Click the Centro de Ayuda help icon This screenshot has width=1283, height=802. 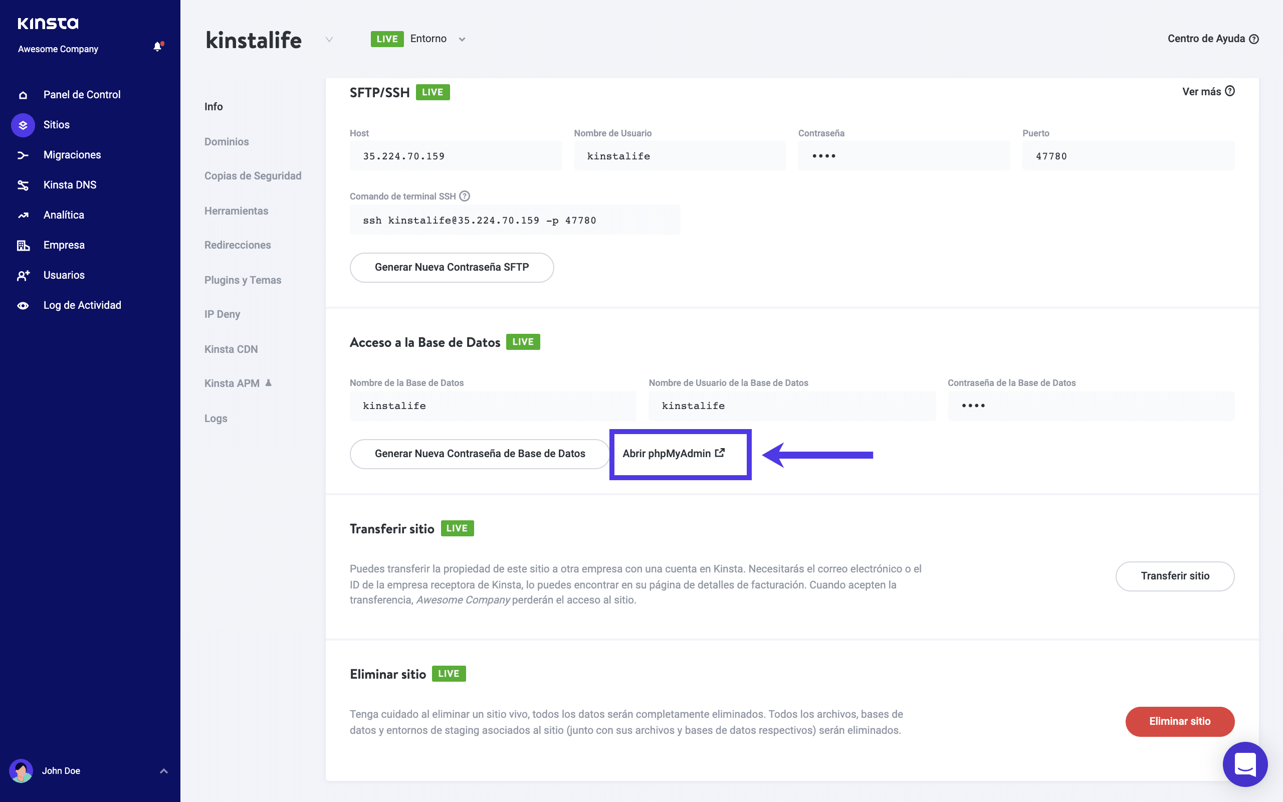(x=1253, y=39)
